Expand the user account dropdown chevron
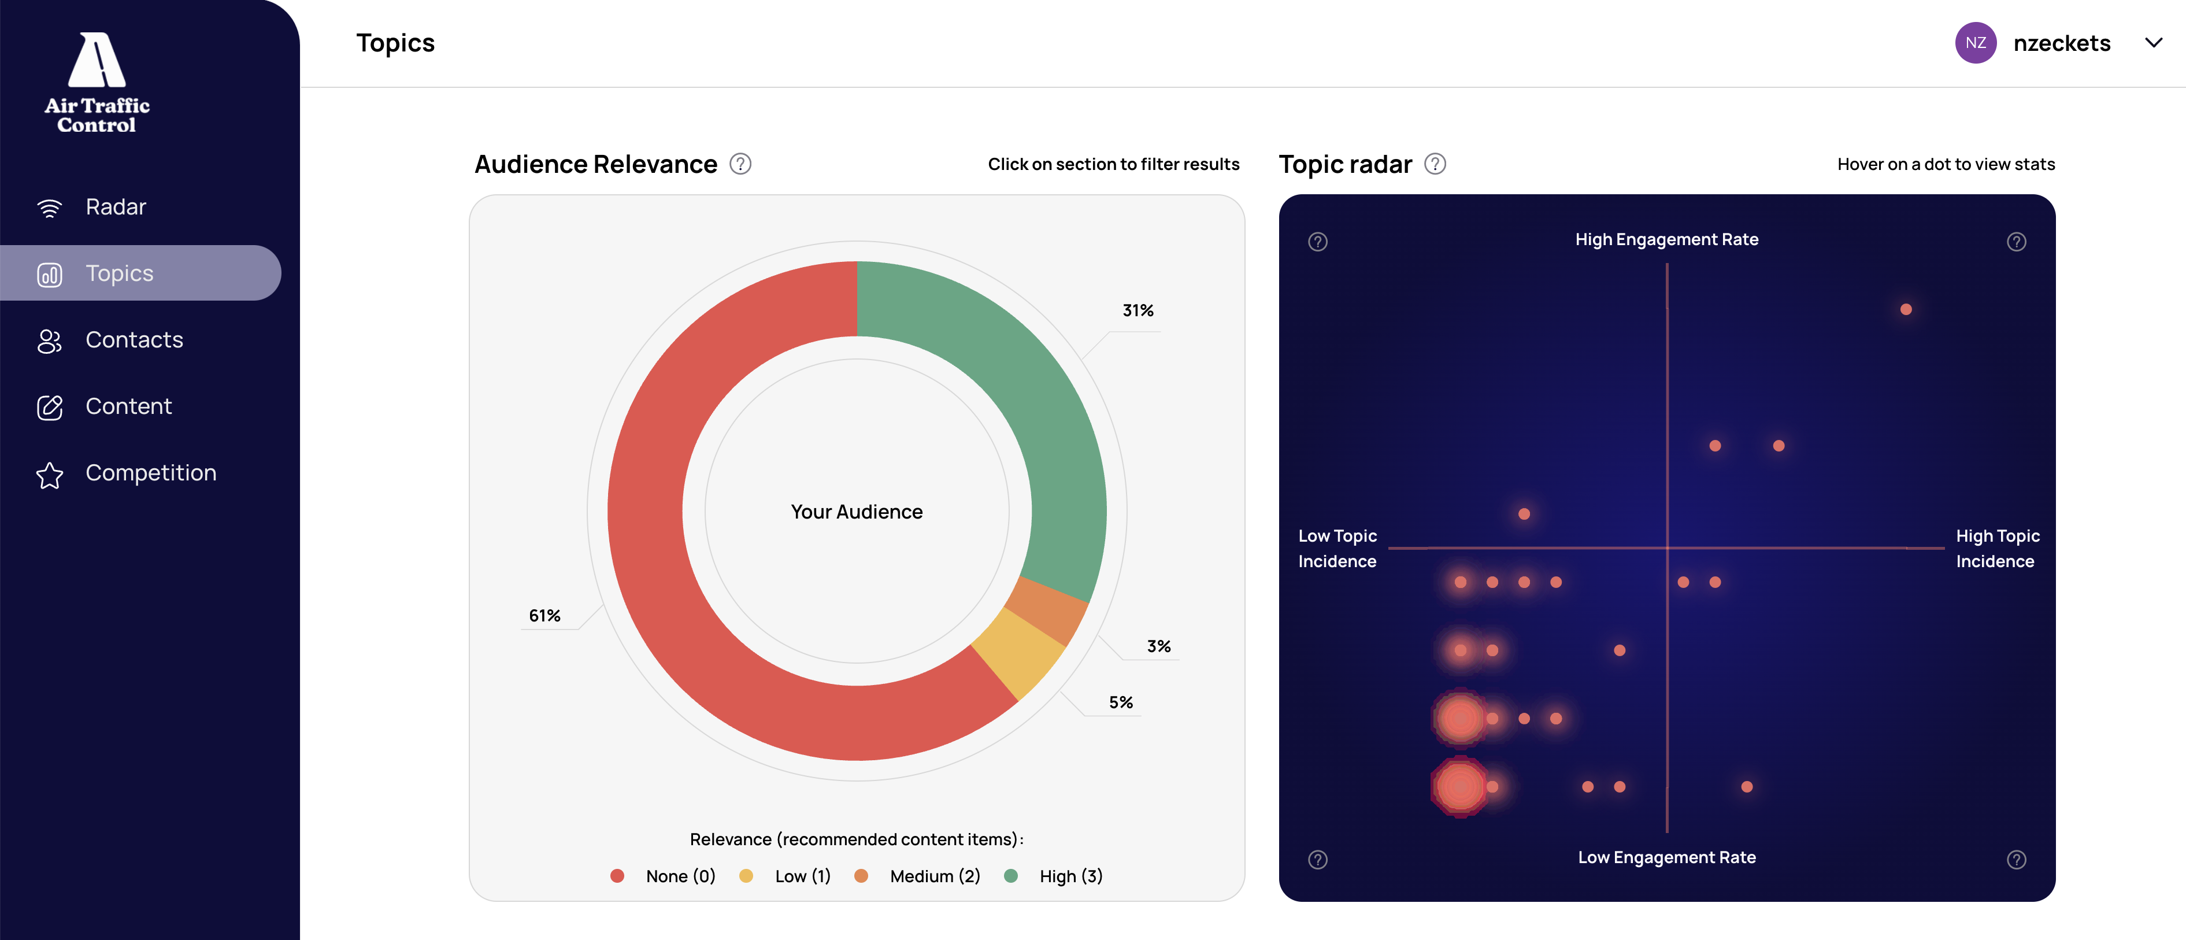 coord(2153,43)
